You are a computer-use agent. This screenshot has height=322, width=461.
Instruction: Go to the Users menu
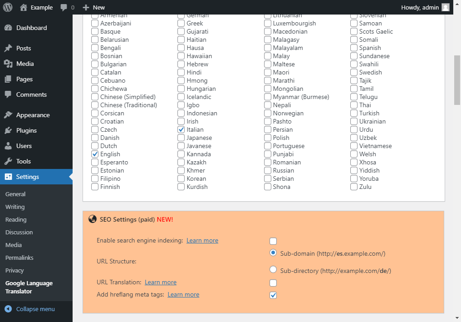24,146
